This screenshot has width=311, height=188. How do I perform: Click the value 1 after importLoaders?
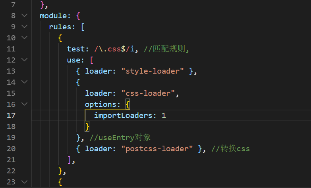coord(164,116)
